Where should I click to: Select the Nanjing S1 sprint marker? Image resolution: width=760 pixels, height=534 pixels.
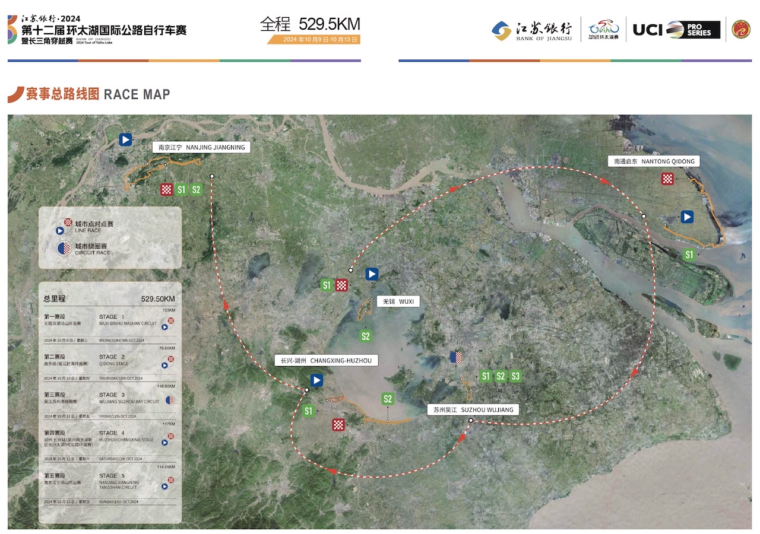182,190
